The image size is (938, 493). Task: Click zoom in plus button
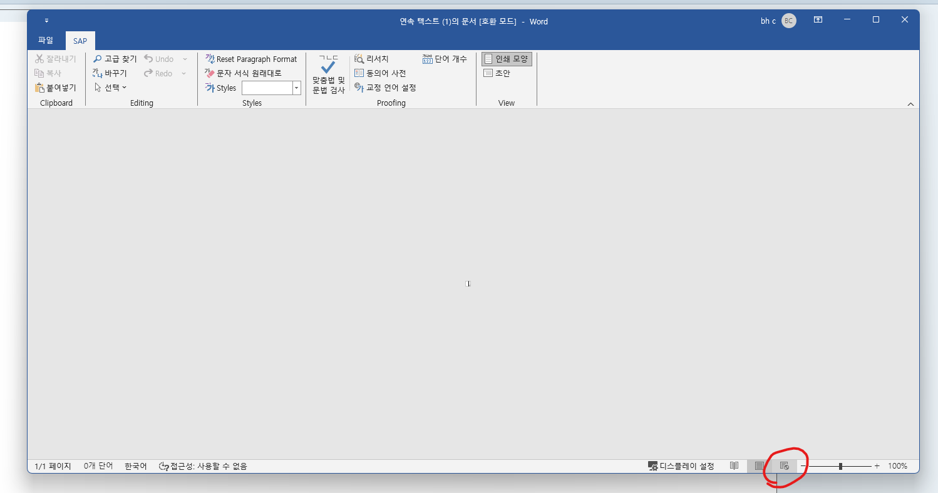(877, 466)
